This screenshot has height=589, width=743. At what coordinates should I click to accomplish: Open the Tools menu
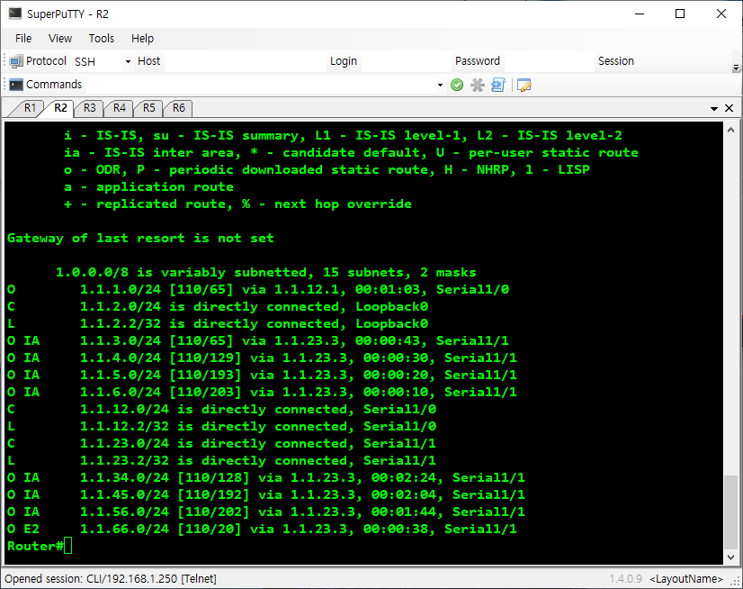(102, 39)
